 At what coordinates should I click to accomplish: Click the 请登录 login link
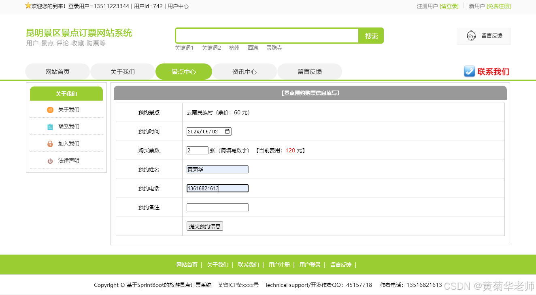pyautogui.click(x=449, y=6)
